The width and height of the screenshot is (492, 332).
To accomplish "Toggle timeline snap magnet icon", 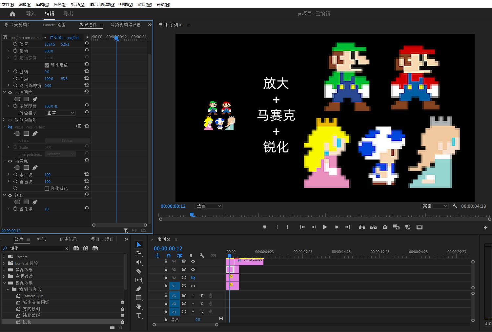I will 169,256.
